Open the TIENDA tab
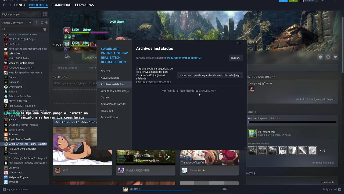 point(20,5)
